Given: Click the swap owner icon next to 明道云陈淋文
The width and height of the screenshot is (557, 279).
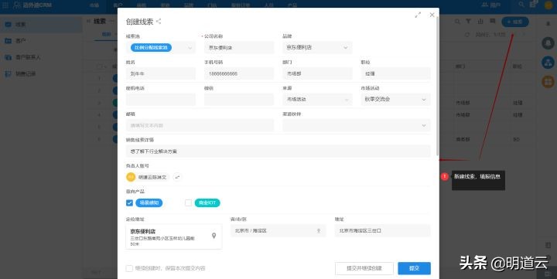Looking at the screenshot, I should (x=177, y=177).
